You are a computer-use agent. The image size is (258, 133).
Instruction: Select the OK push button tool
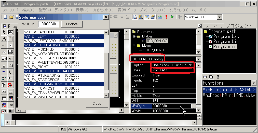pos(4,45)
